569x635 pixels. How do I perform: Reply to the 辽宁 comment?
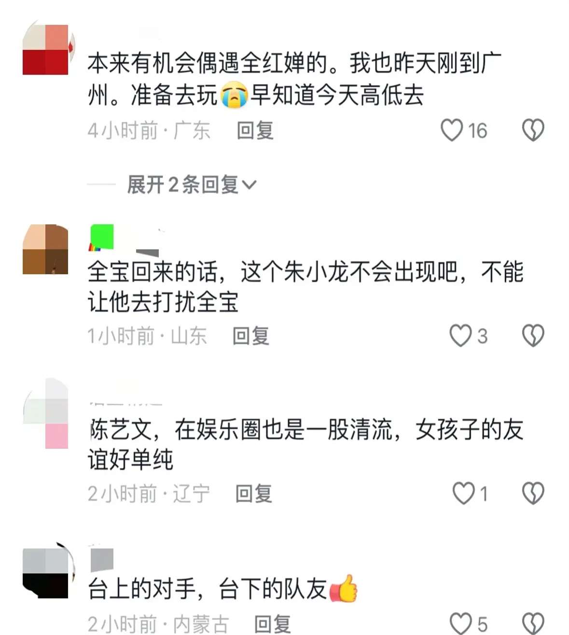point(254,494)
